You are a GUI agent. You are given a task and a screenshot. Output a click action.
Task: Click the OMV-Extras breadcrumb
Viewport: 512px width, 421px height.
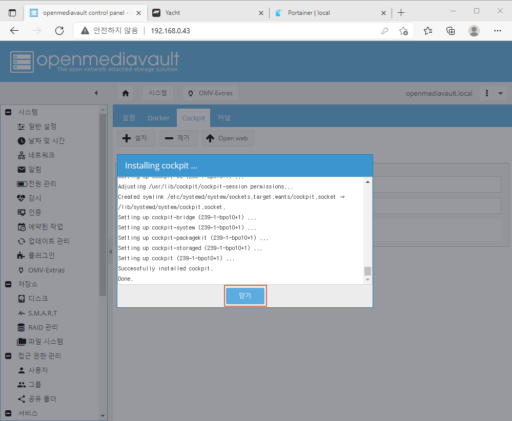click(x=211, y=93)
